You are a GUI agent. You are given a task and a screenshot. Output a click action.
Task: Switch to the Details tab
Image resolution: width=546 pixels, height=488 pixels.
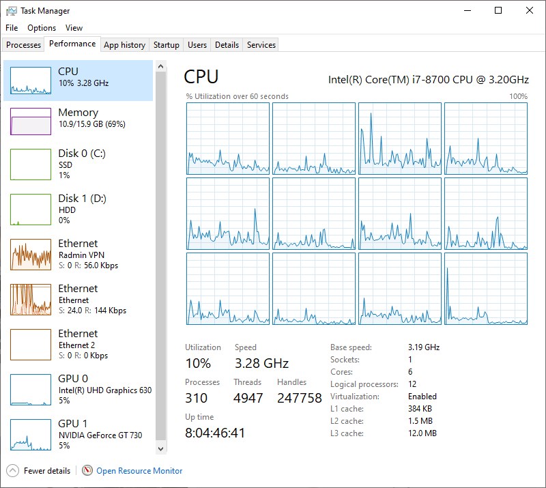point(227,45)
